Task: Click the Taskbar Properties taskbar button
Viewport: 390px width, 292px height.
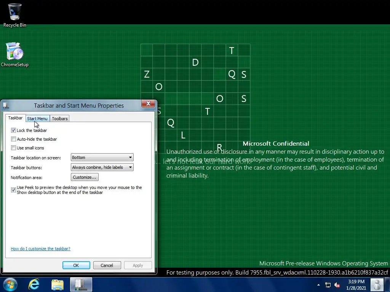Action: click(81, 284)
